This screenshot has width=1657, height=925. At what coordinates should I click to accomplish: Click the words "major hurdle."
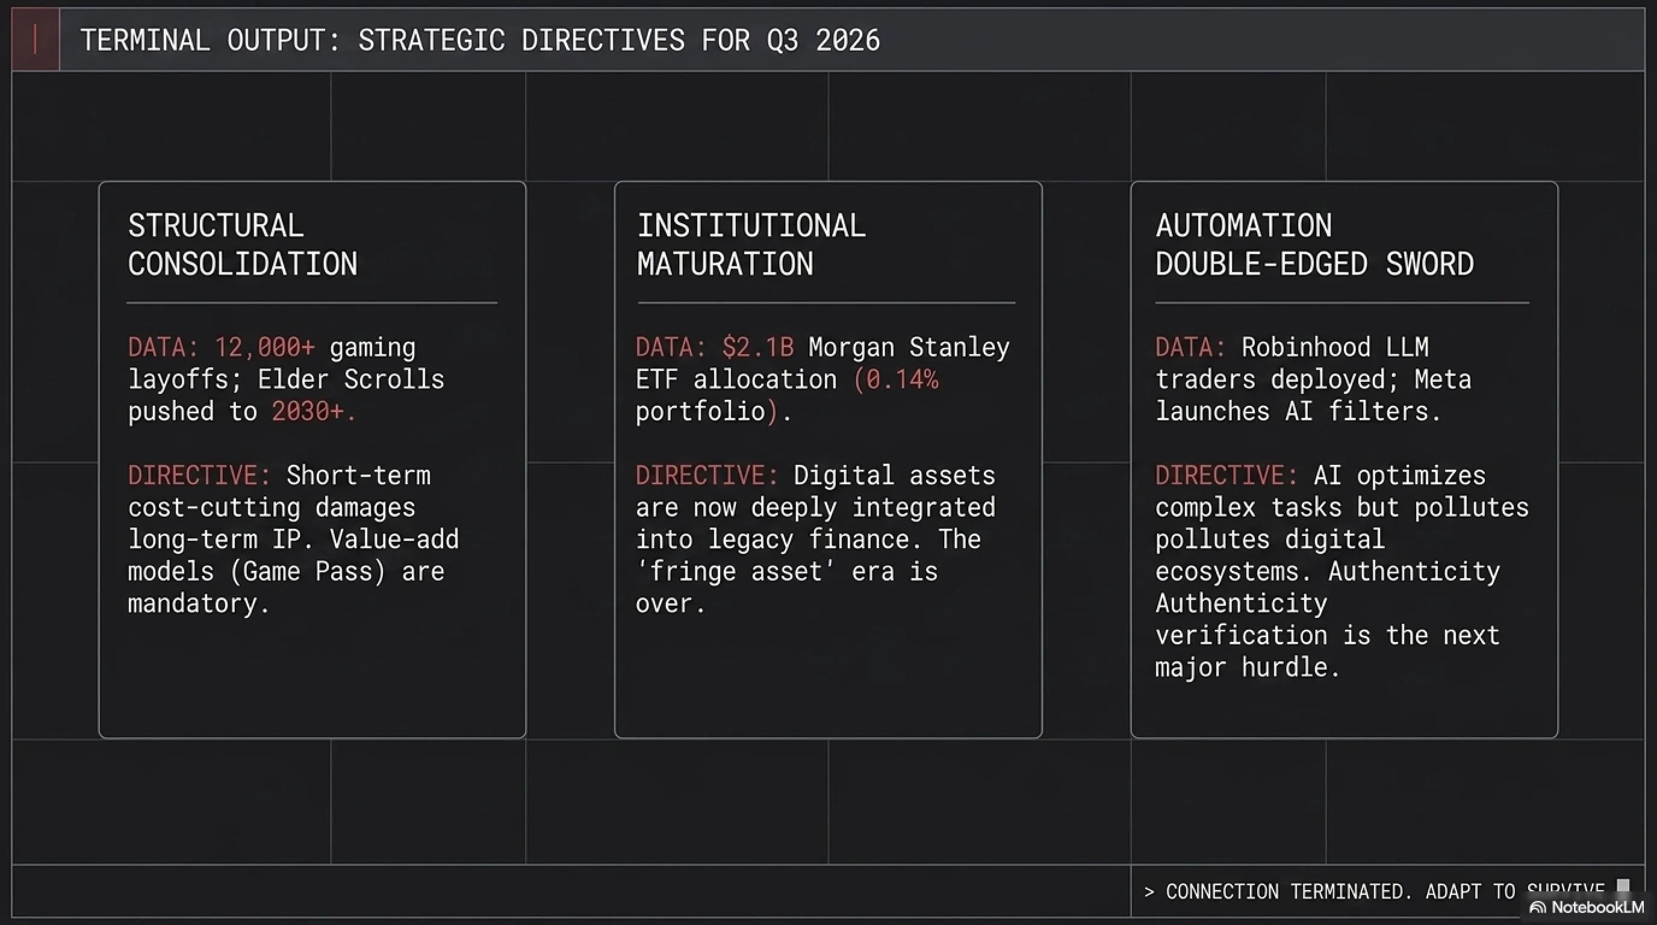1249,668
